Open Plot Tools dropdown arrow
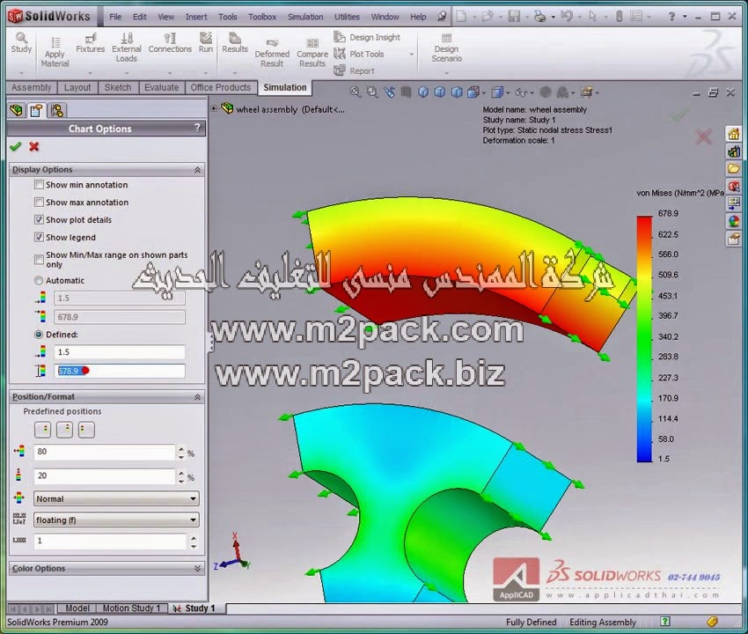Viewport: 748px width, 634px height. pyautogui.click(x=412, y=55)
